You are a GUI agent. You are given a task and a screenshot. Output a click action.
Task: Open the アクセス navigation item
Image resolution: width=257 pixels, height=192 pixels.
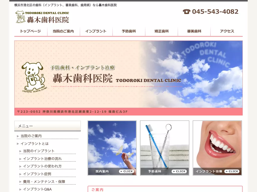[227, 31]
